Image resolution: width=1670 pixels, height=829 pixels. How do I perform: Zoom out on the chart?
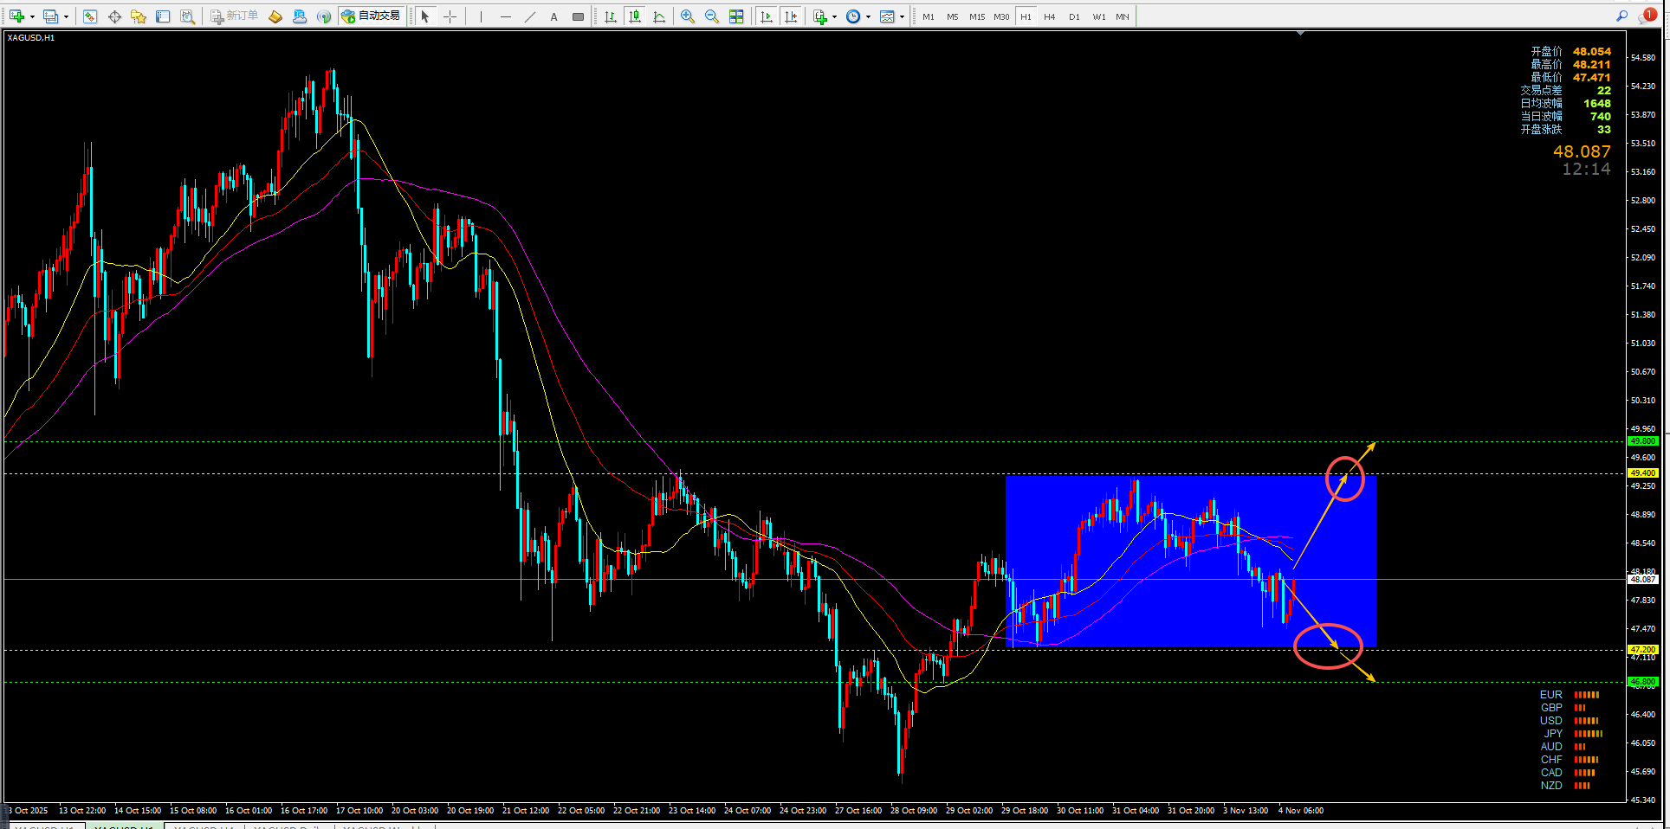pyautogui.click(x=712, y=16)
